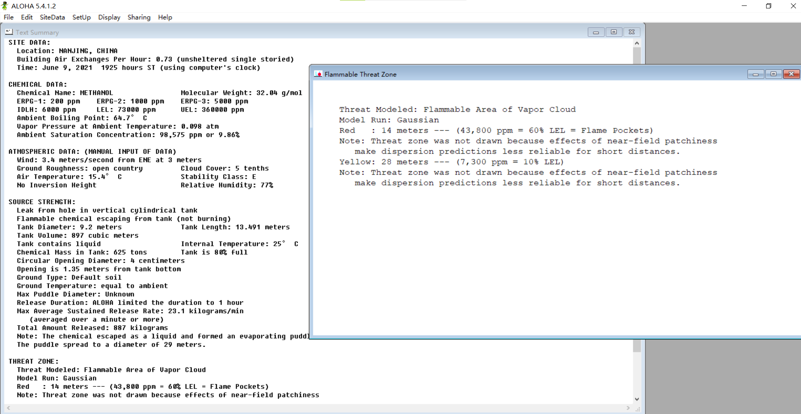Click 'Cloud Cover: 5 tenths' text
801x414 pixels.
(x=225, y=168)
